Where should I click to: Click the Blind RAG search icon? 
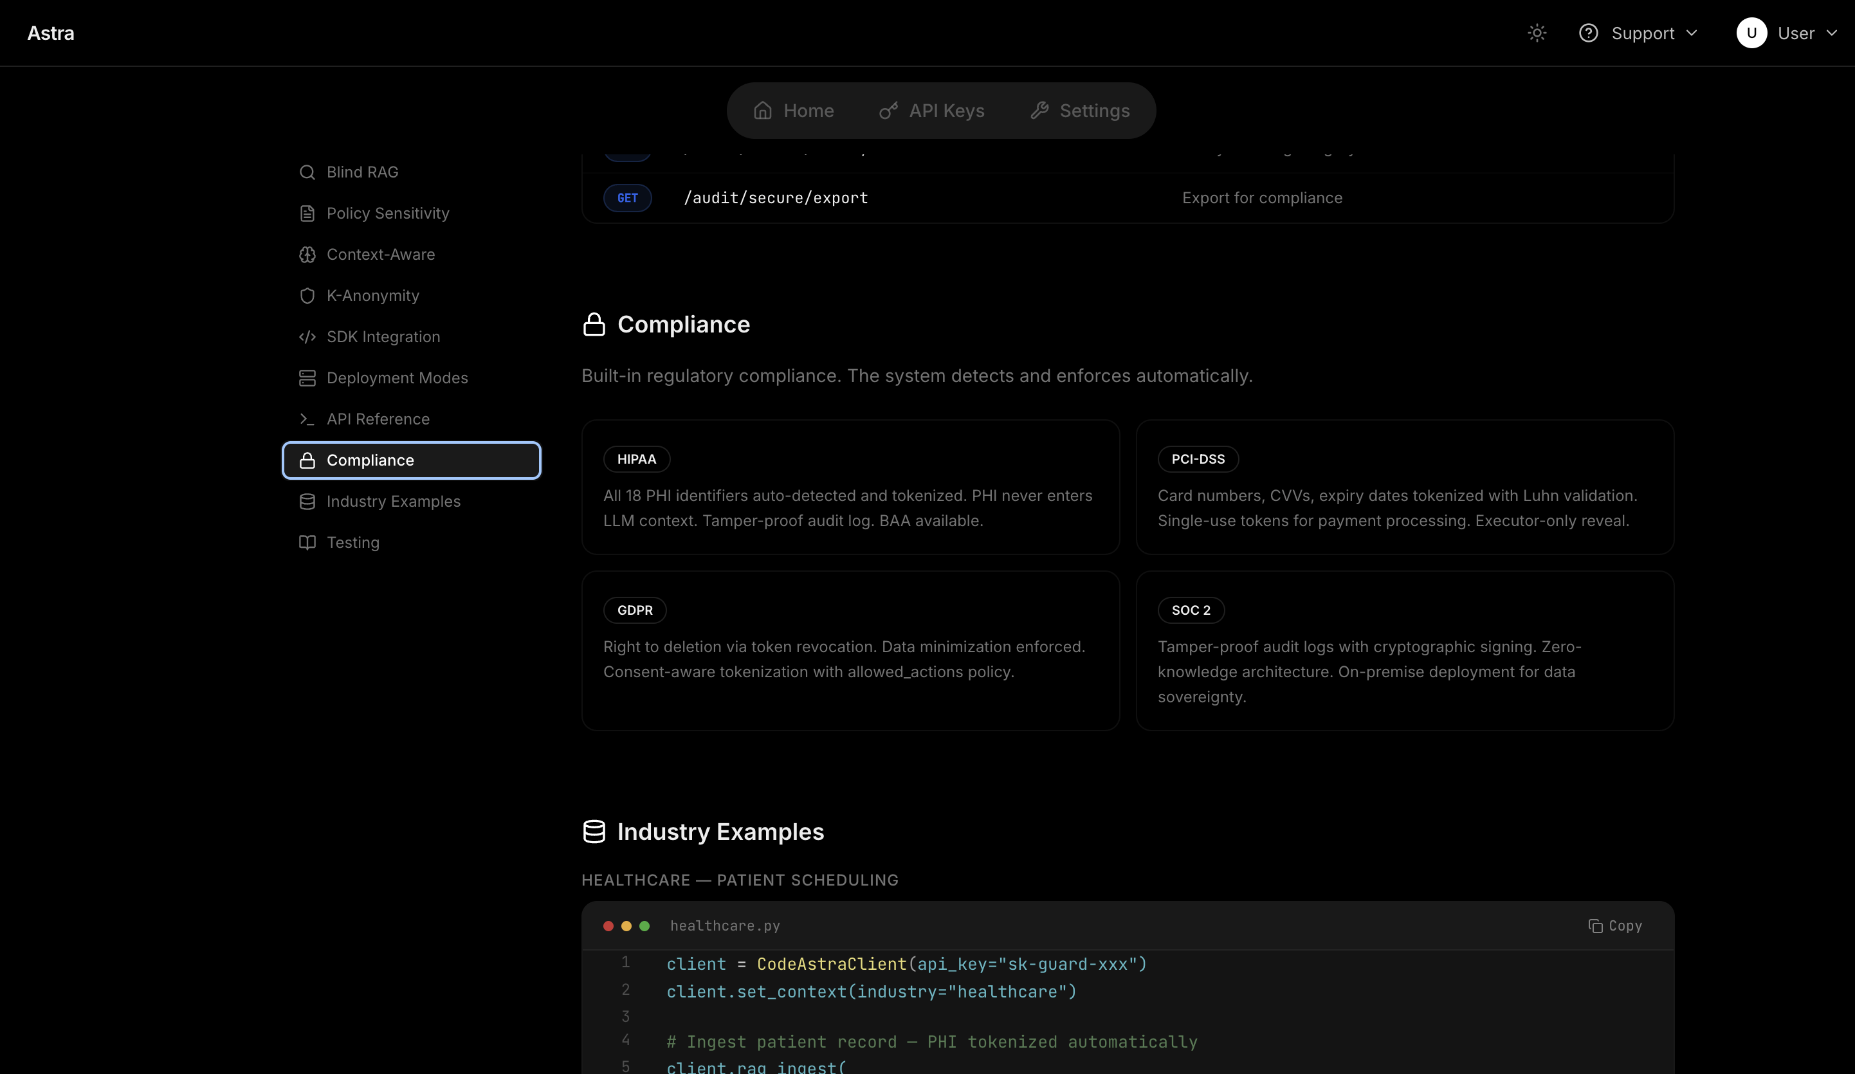307,172
